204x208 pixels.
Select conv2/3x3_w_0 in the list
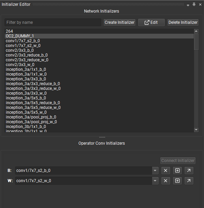(x=99, y=65)
